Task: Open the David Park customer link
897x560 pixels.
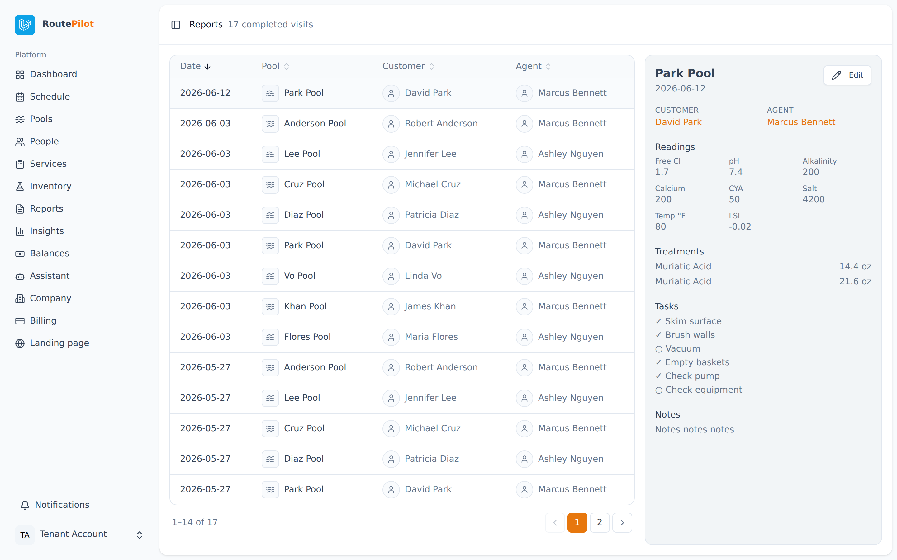Action: 678,122
